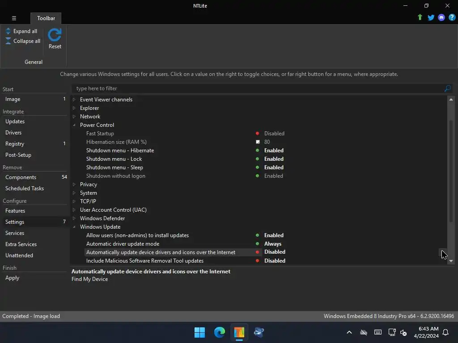Select the Settings sidebar entry

[x=35, y=222]
